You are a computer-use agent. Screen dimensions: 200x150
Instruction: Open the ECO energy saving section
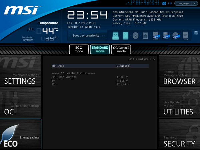pyautogui.click(x=20, y=134)
